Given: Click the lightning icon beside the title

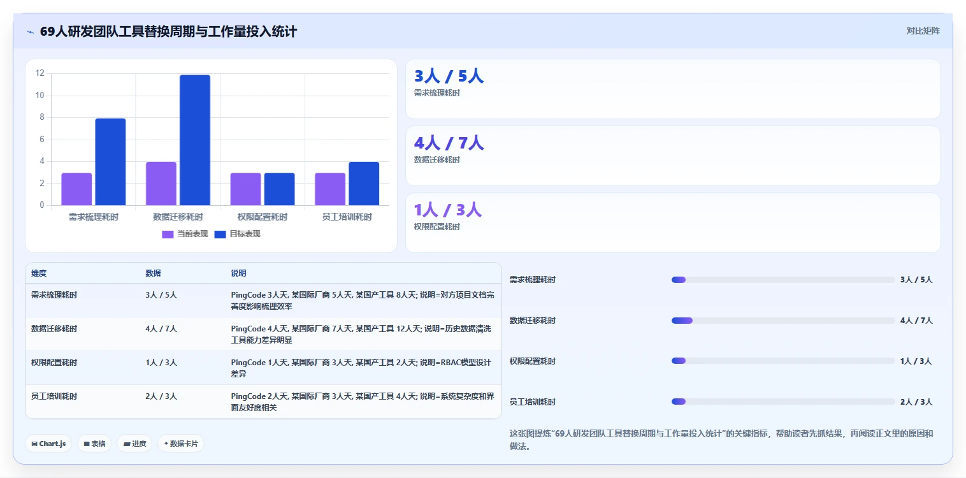Looking at the screenshot, I should point(30,32).
